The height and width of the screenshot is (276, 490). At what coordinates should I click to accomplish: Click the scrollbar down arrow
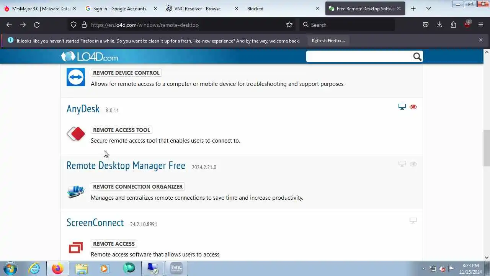click(487, 258)
